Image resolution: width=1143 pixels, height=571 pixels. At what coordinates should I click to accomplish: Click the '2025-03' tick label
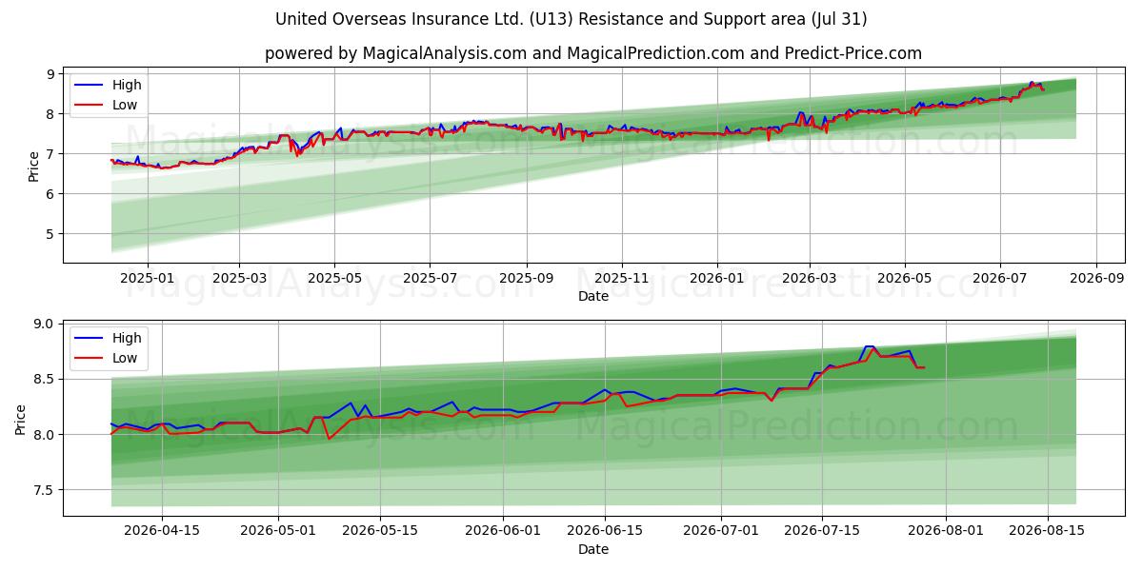[x=238, y=278]
